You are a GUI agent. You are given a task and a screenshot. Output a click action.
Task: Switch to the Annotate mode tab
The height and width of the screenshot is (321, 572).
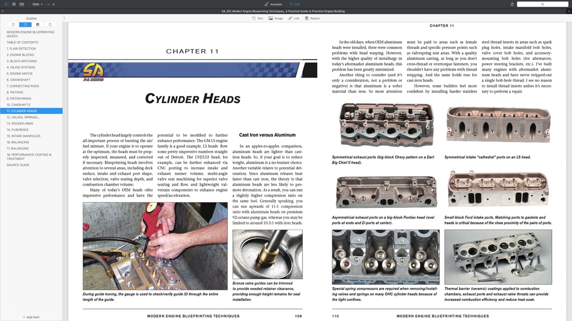[x=273, y=4]
